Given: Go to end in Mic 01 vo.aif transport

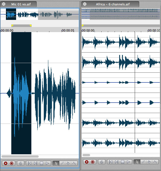Looking at the screenshot, I should (36, 163).
